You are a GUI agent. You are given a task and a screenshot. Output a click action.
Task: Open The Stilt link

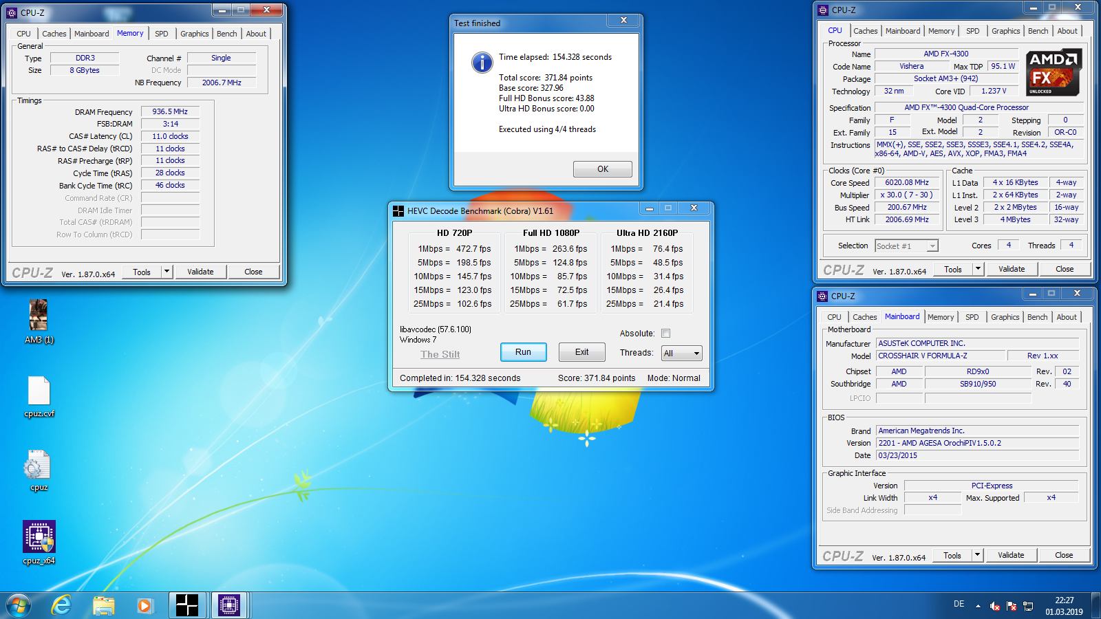440,354
